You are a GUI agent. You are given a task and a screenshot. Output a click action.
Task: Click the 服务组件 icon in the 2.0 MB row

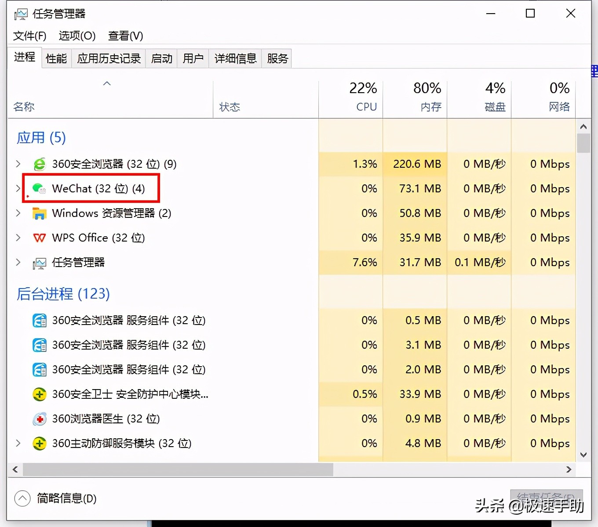click(40, 370)
